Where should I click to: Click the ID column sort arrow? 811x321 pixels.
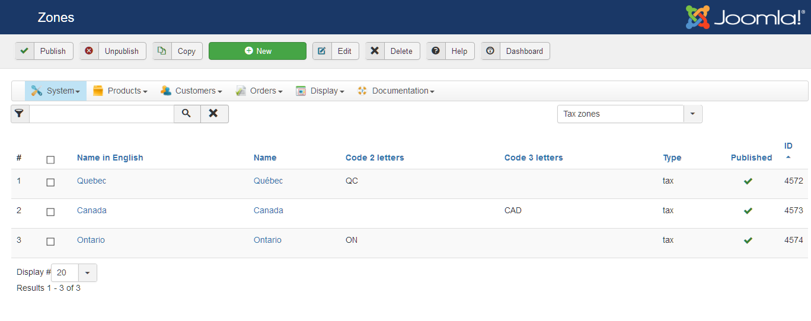tap(788, 158)
